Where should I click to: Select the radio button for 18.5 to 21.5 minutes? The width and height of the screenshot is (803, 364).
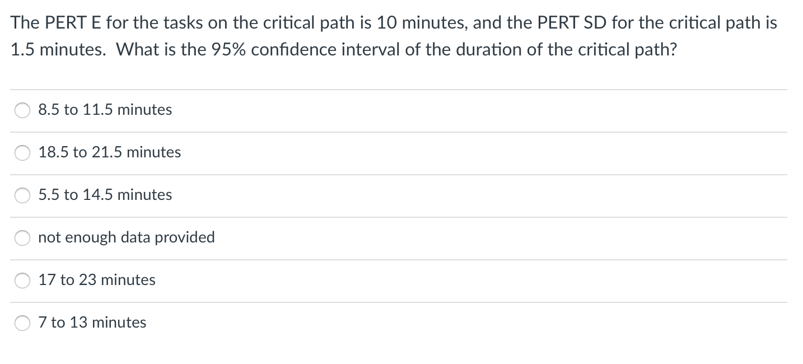tap(22, 152)
